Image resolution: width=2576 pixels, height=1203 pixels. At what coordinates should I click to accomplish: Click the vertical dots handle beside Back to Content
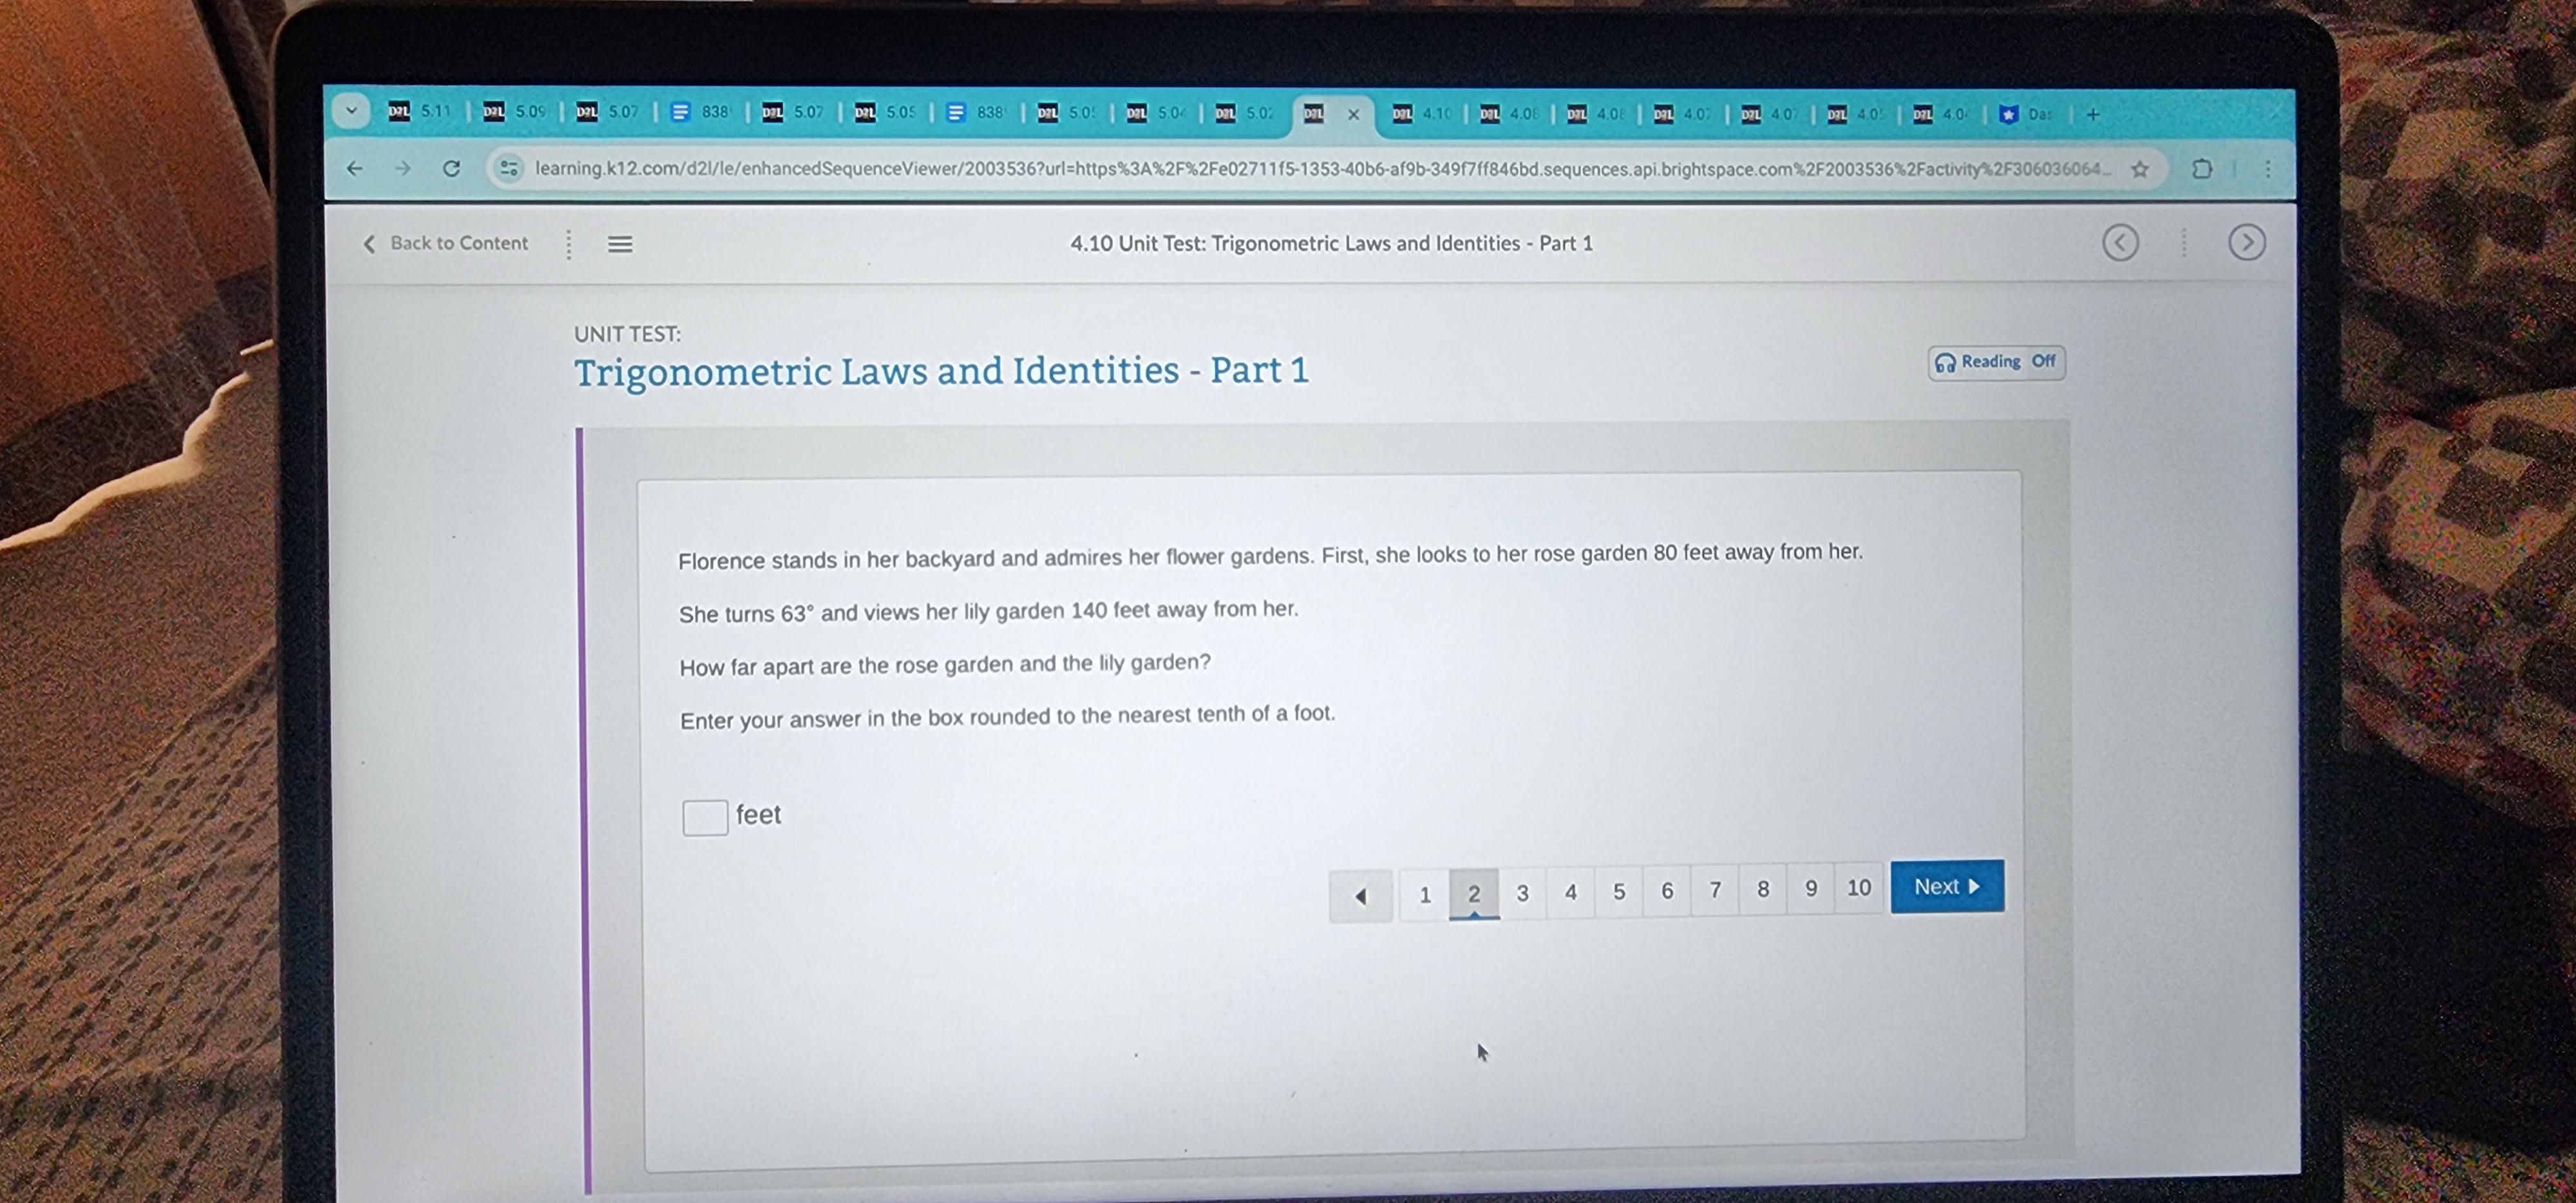coord(568,244)
